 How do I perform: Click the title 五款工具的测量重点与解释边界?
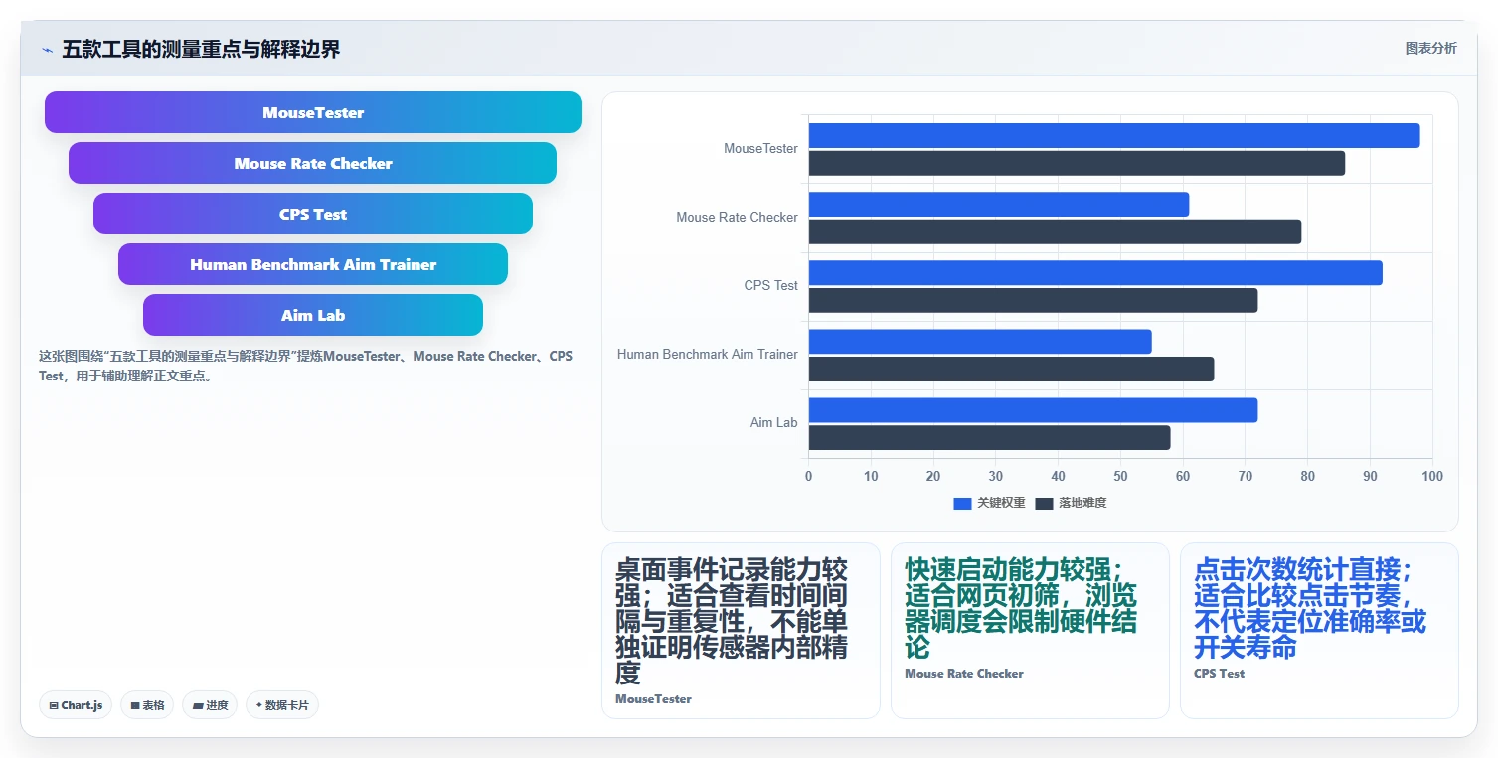pos(201,50)
